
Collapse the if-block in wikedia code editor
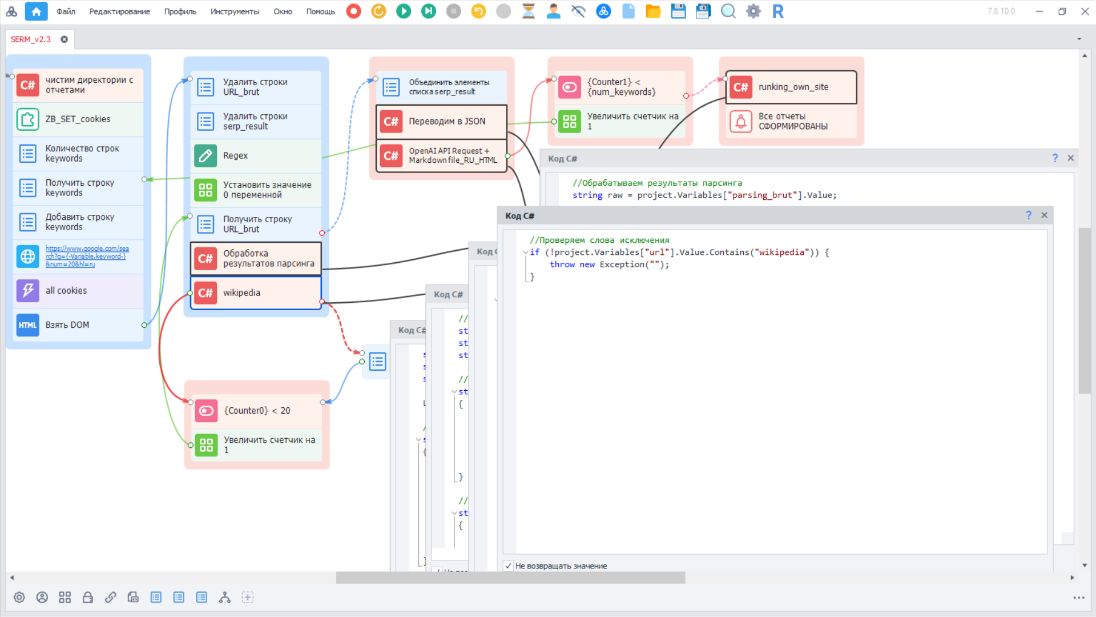click(x=525, y=253)
